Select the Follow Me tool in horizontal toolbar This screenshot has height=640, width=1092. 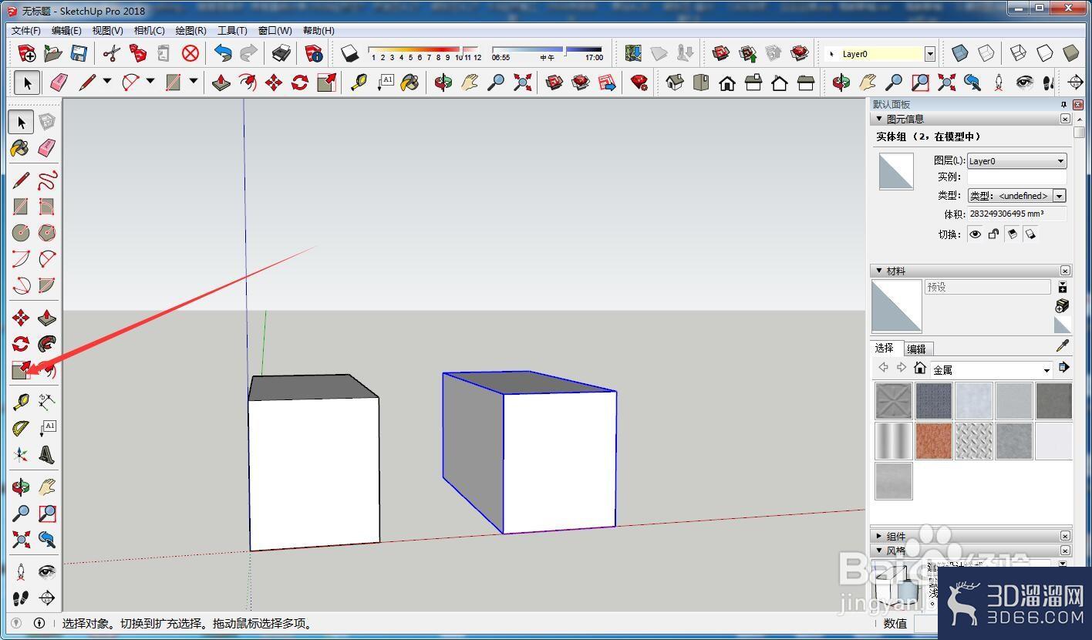click(x=248, y=83)
